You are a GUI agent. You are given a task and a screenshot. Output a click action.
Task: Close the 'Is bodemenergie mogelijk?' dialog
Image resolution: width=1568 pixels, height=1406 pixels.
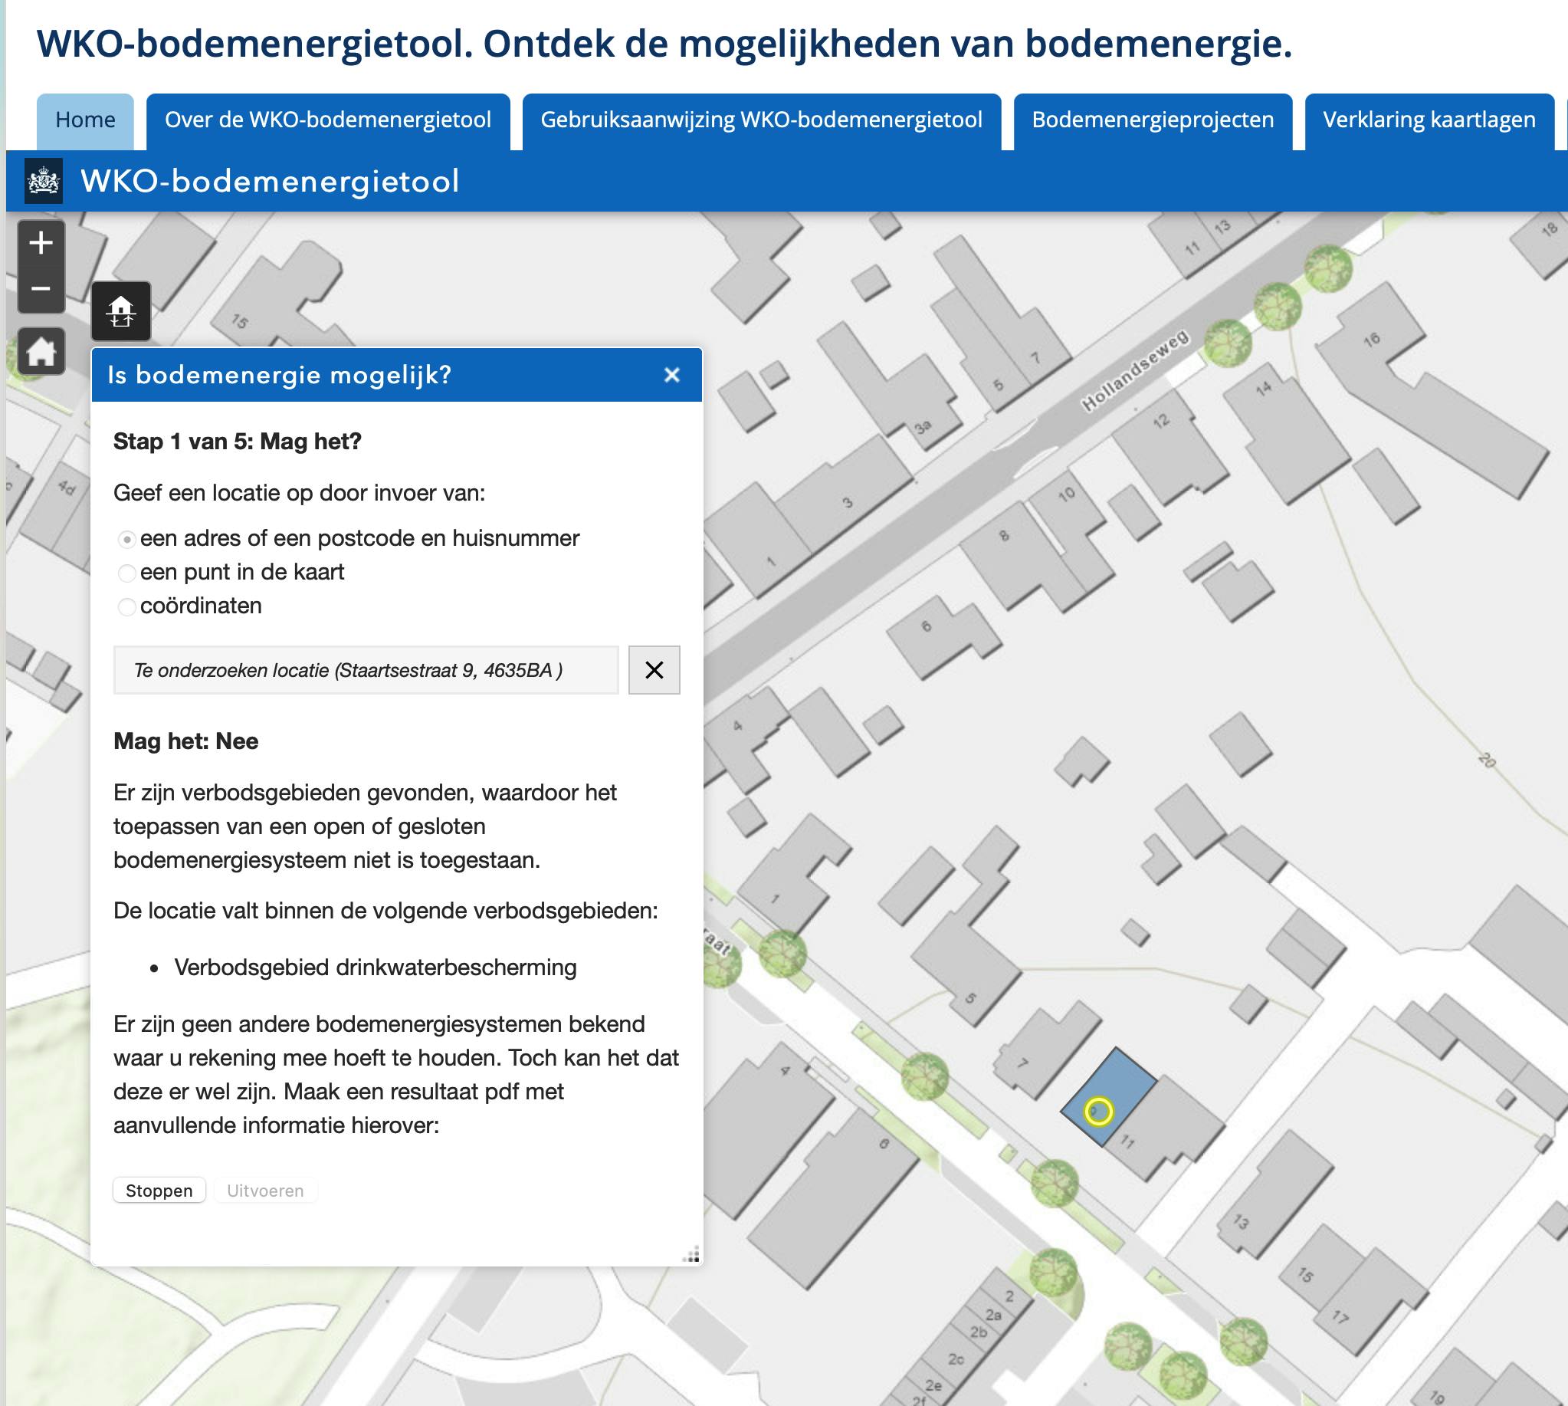(671, 376)
